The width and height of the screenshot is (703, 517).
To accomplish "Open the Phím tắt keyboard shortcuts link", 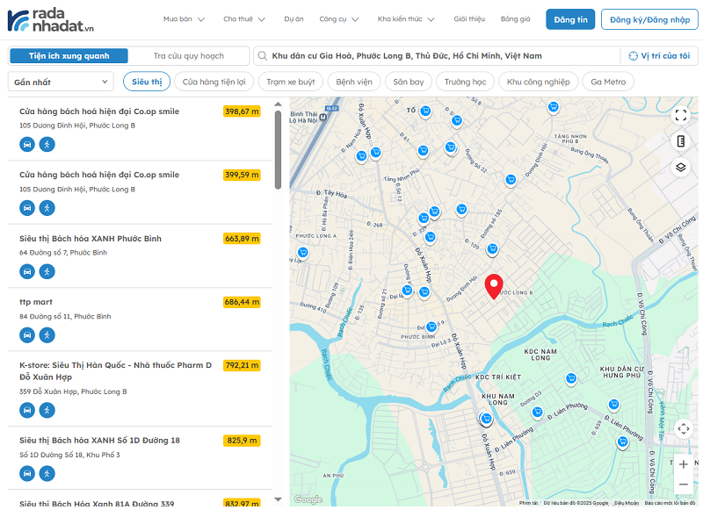I will coord(528,503).
